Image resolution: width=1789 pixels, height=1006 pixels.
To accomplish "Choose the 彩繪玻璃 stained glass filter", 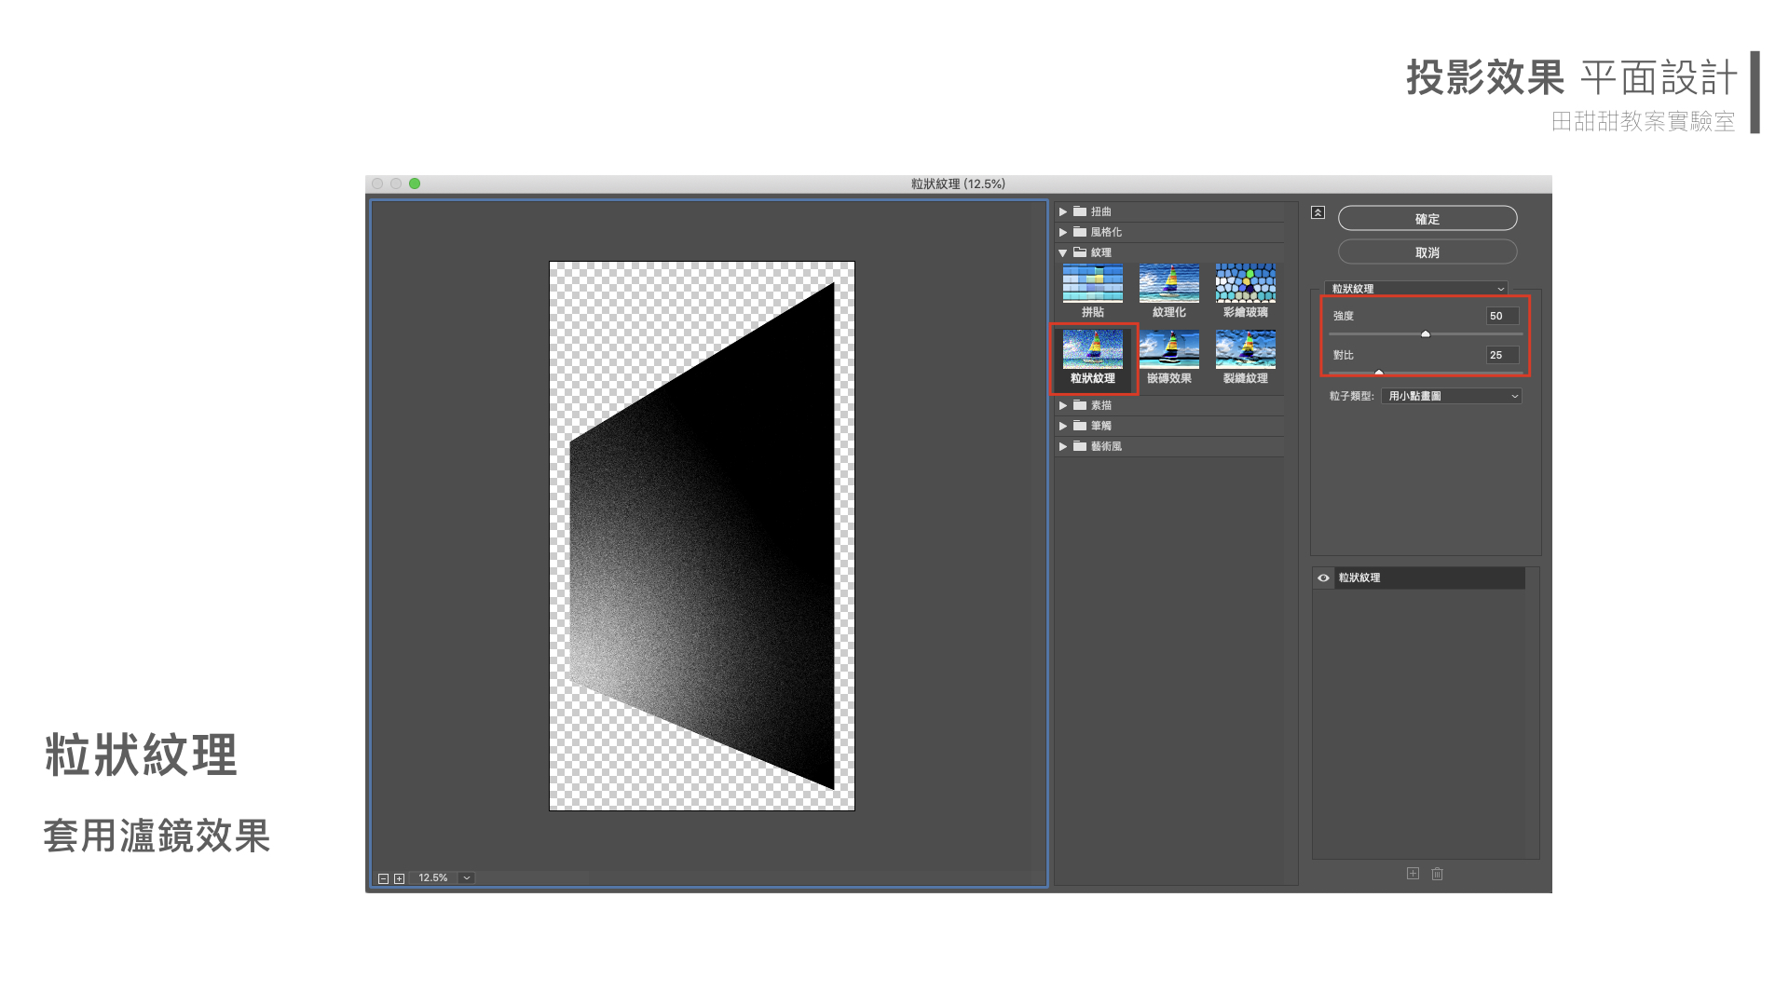I will [x=1245, y=283].
